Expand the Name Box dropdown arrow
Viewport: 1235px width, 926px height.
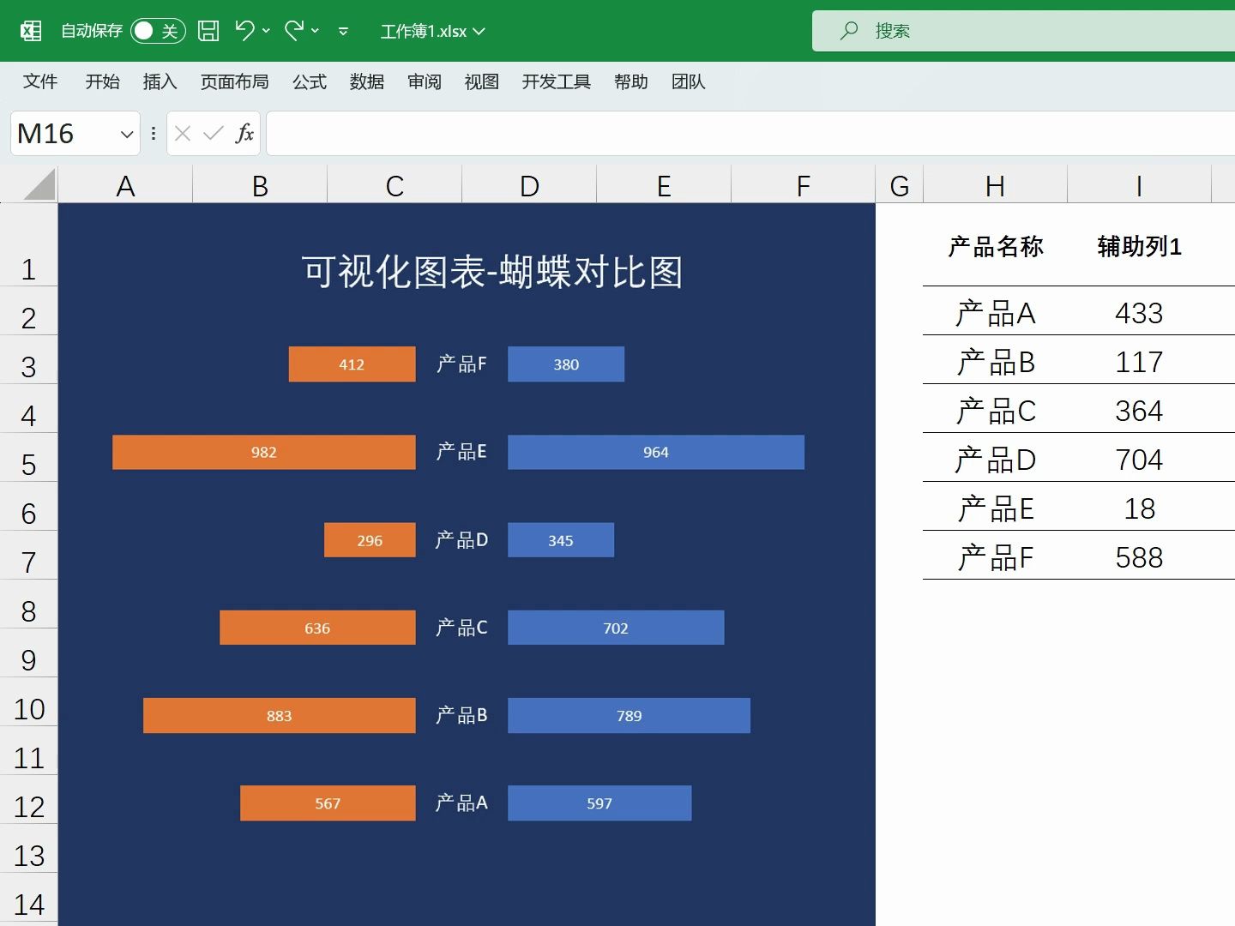click(x=127, y=135)
